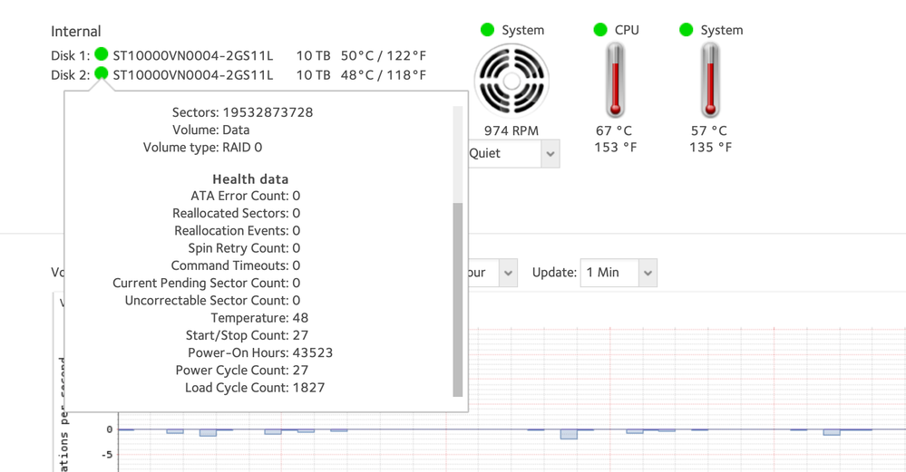
Task: Click Temperature: 48 health row
Action: tap(259, 318)
